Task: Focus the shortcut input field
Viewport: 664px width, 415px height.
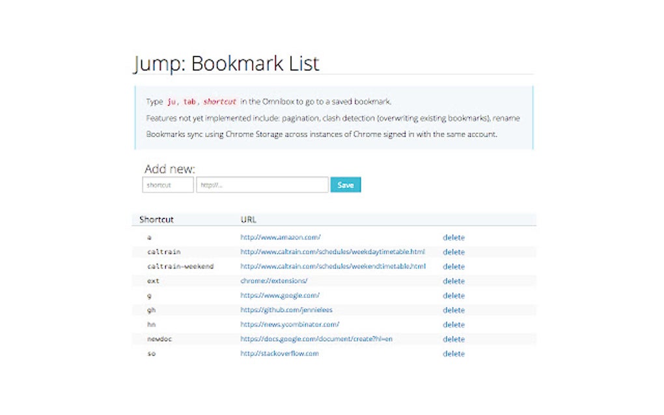Action: click(168, 185)
